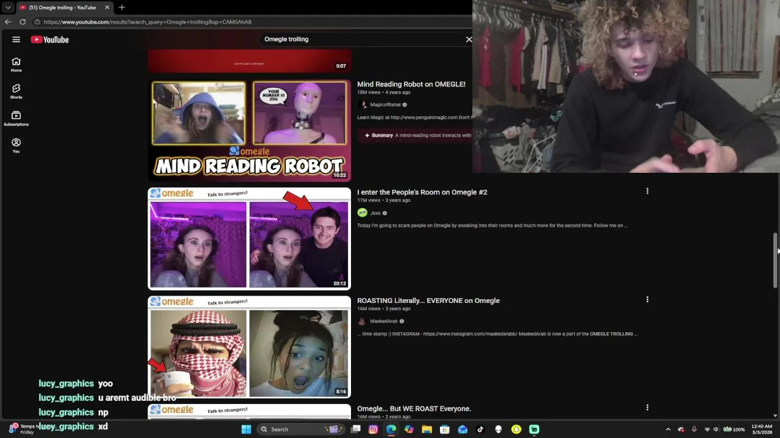Click the scrollbar down arrow
The image size is (780, 438).
[x=776, y=415]
